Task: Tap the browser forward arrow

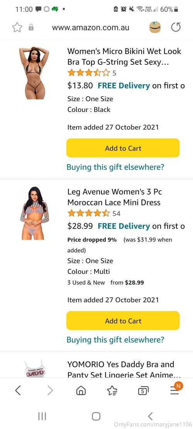Action: coord(50,390)
